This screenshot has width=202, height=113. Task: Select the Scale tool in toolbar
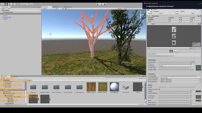tap(13, 4)
